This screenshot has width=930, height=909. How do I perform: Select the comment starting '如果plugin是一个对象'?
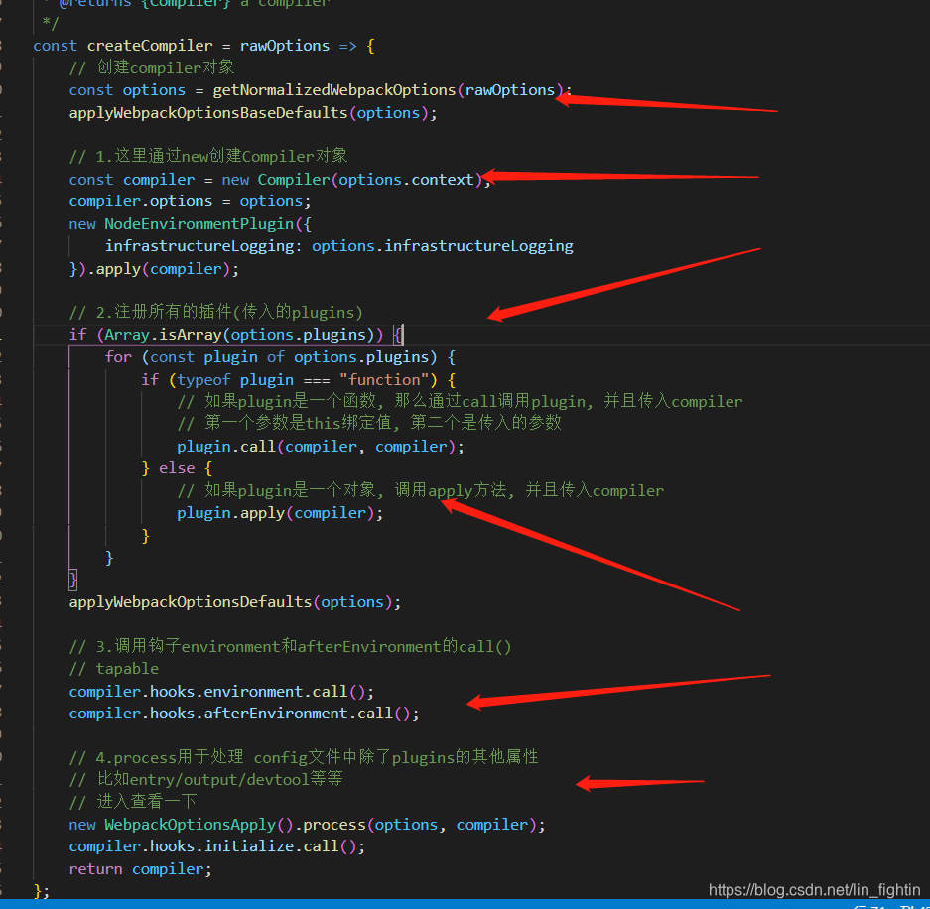tap(420, 491)
